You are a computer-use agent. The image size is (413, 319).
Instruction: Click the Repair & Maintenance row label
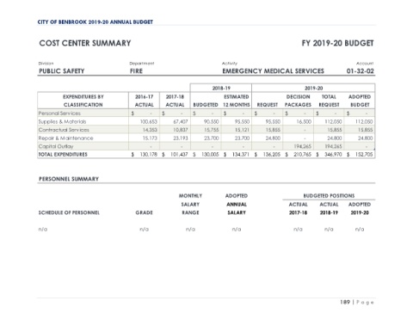[65, 138]
